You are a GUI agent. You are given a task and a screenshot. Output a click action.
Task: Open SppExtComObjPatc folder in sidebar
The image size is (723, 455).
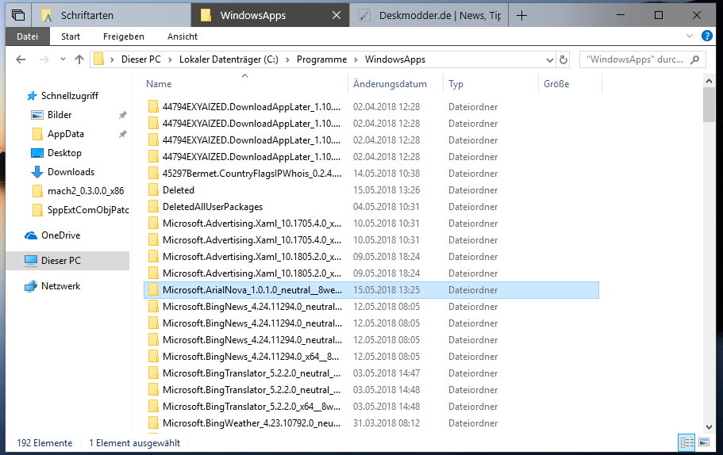tap(87, 210)
